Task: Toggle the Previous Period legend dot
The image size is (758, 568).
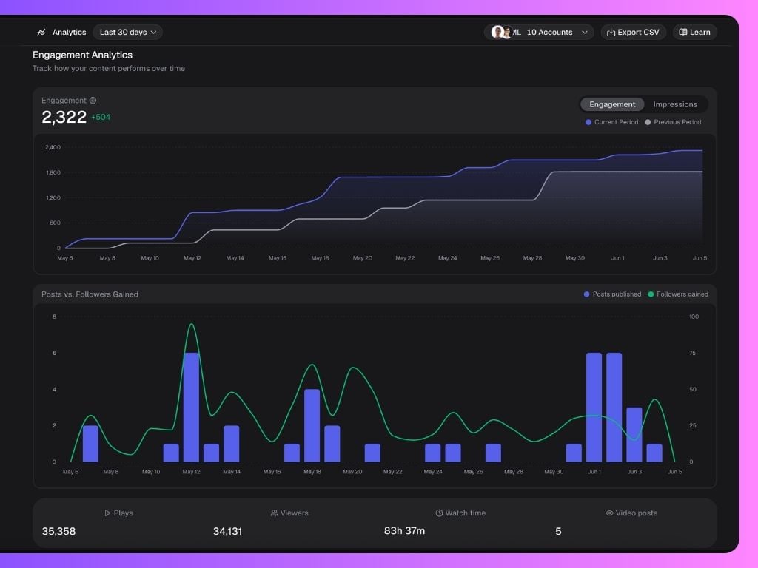Action: click(648, 122)
